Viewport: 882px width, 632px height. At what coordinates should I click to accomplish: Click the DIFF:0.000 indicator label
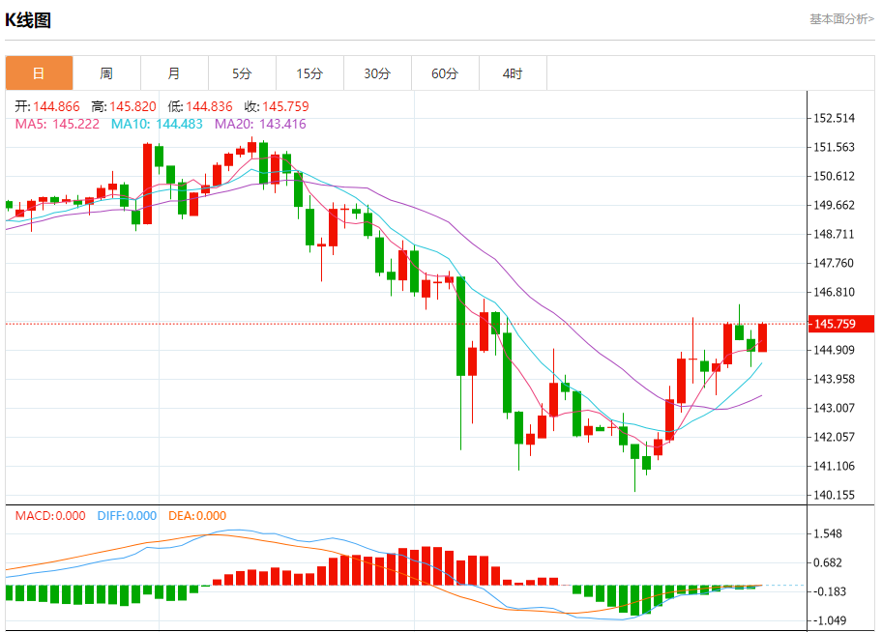[127, 516]
